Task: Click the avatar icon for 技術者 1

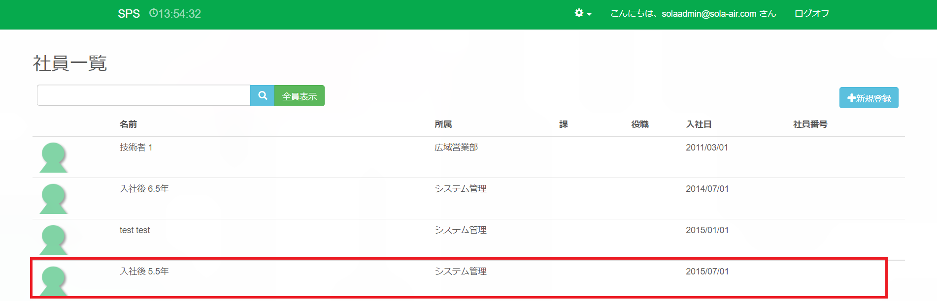Action: (x=53, y=157)
